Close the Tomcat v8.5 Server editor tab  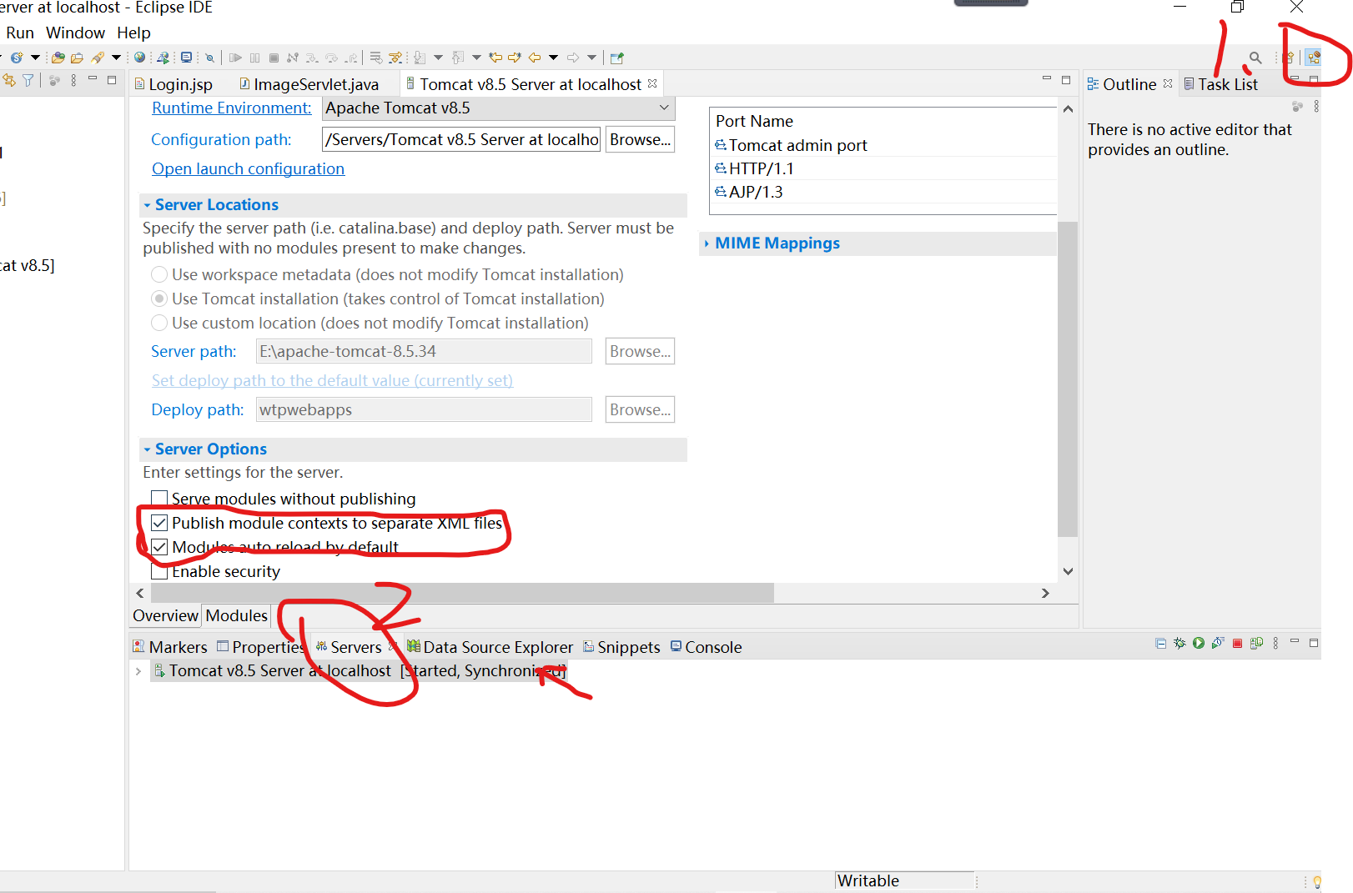click(652, 83)
